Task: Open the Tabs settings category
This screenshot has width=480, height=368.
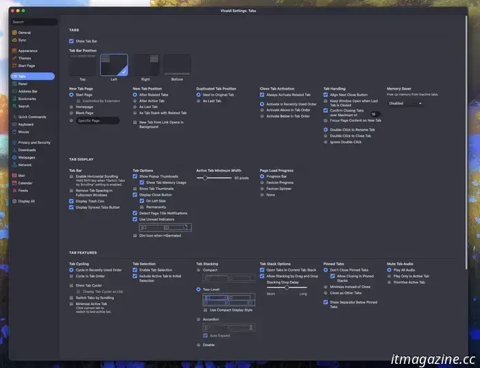Action: coord(32,77)
